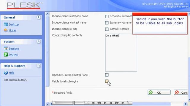Click the Context help tip contents textbox
The image size is (190, 106).
pos(121,53)
